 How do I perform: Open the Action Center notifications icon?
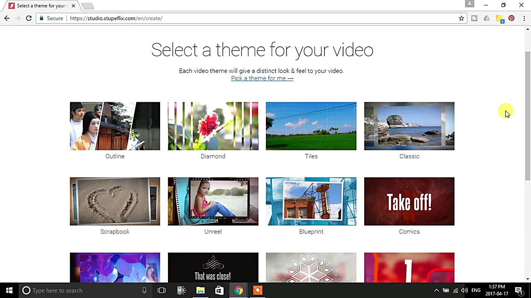pos(519,291)
